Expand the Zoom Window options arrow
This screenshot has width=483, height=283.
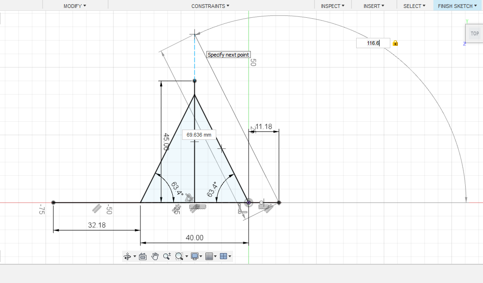187,256
